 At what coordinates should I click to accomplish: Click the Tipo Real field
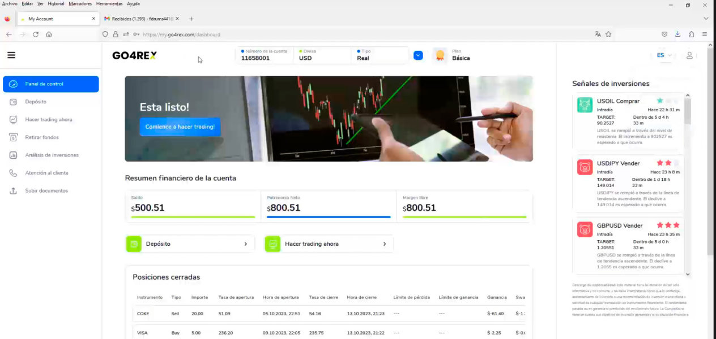point(380,55)
